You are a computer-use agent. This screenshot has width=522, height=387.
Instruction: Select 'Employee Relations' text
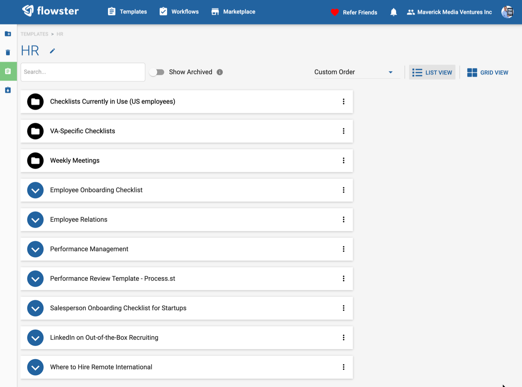[79, 220]
